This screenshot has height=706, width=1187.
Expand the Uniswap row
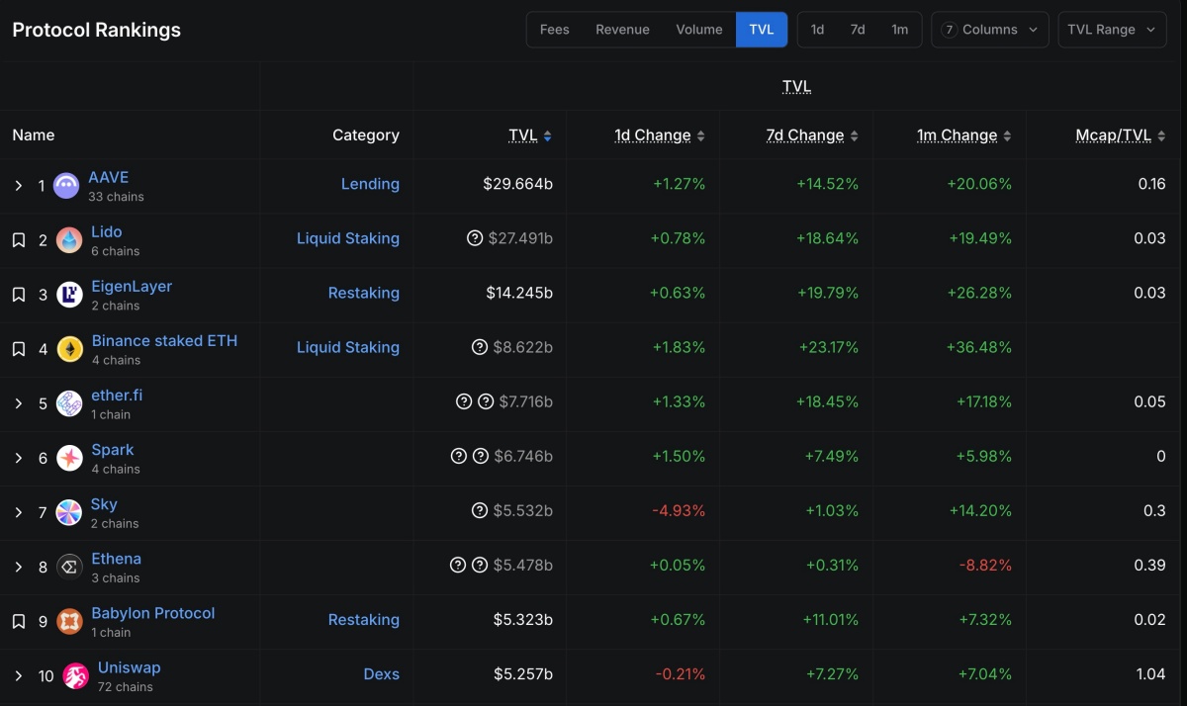18,676
